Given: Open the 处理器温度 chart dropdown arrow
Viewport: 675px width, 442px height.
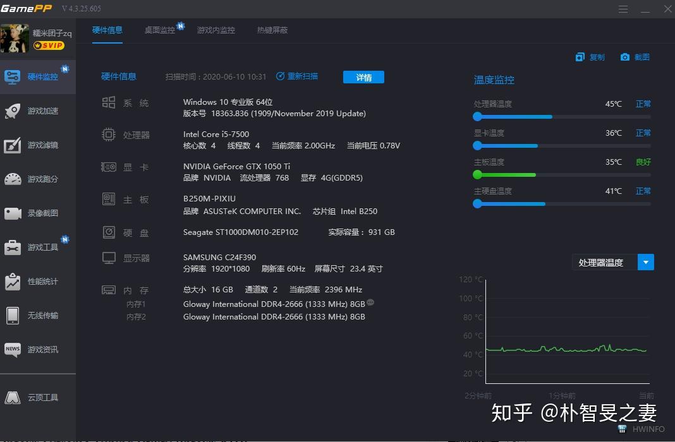Looking at the screenshot, I should pyautogui.click(x=645, y=262).
